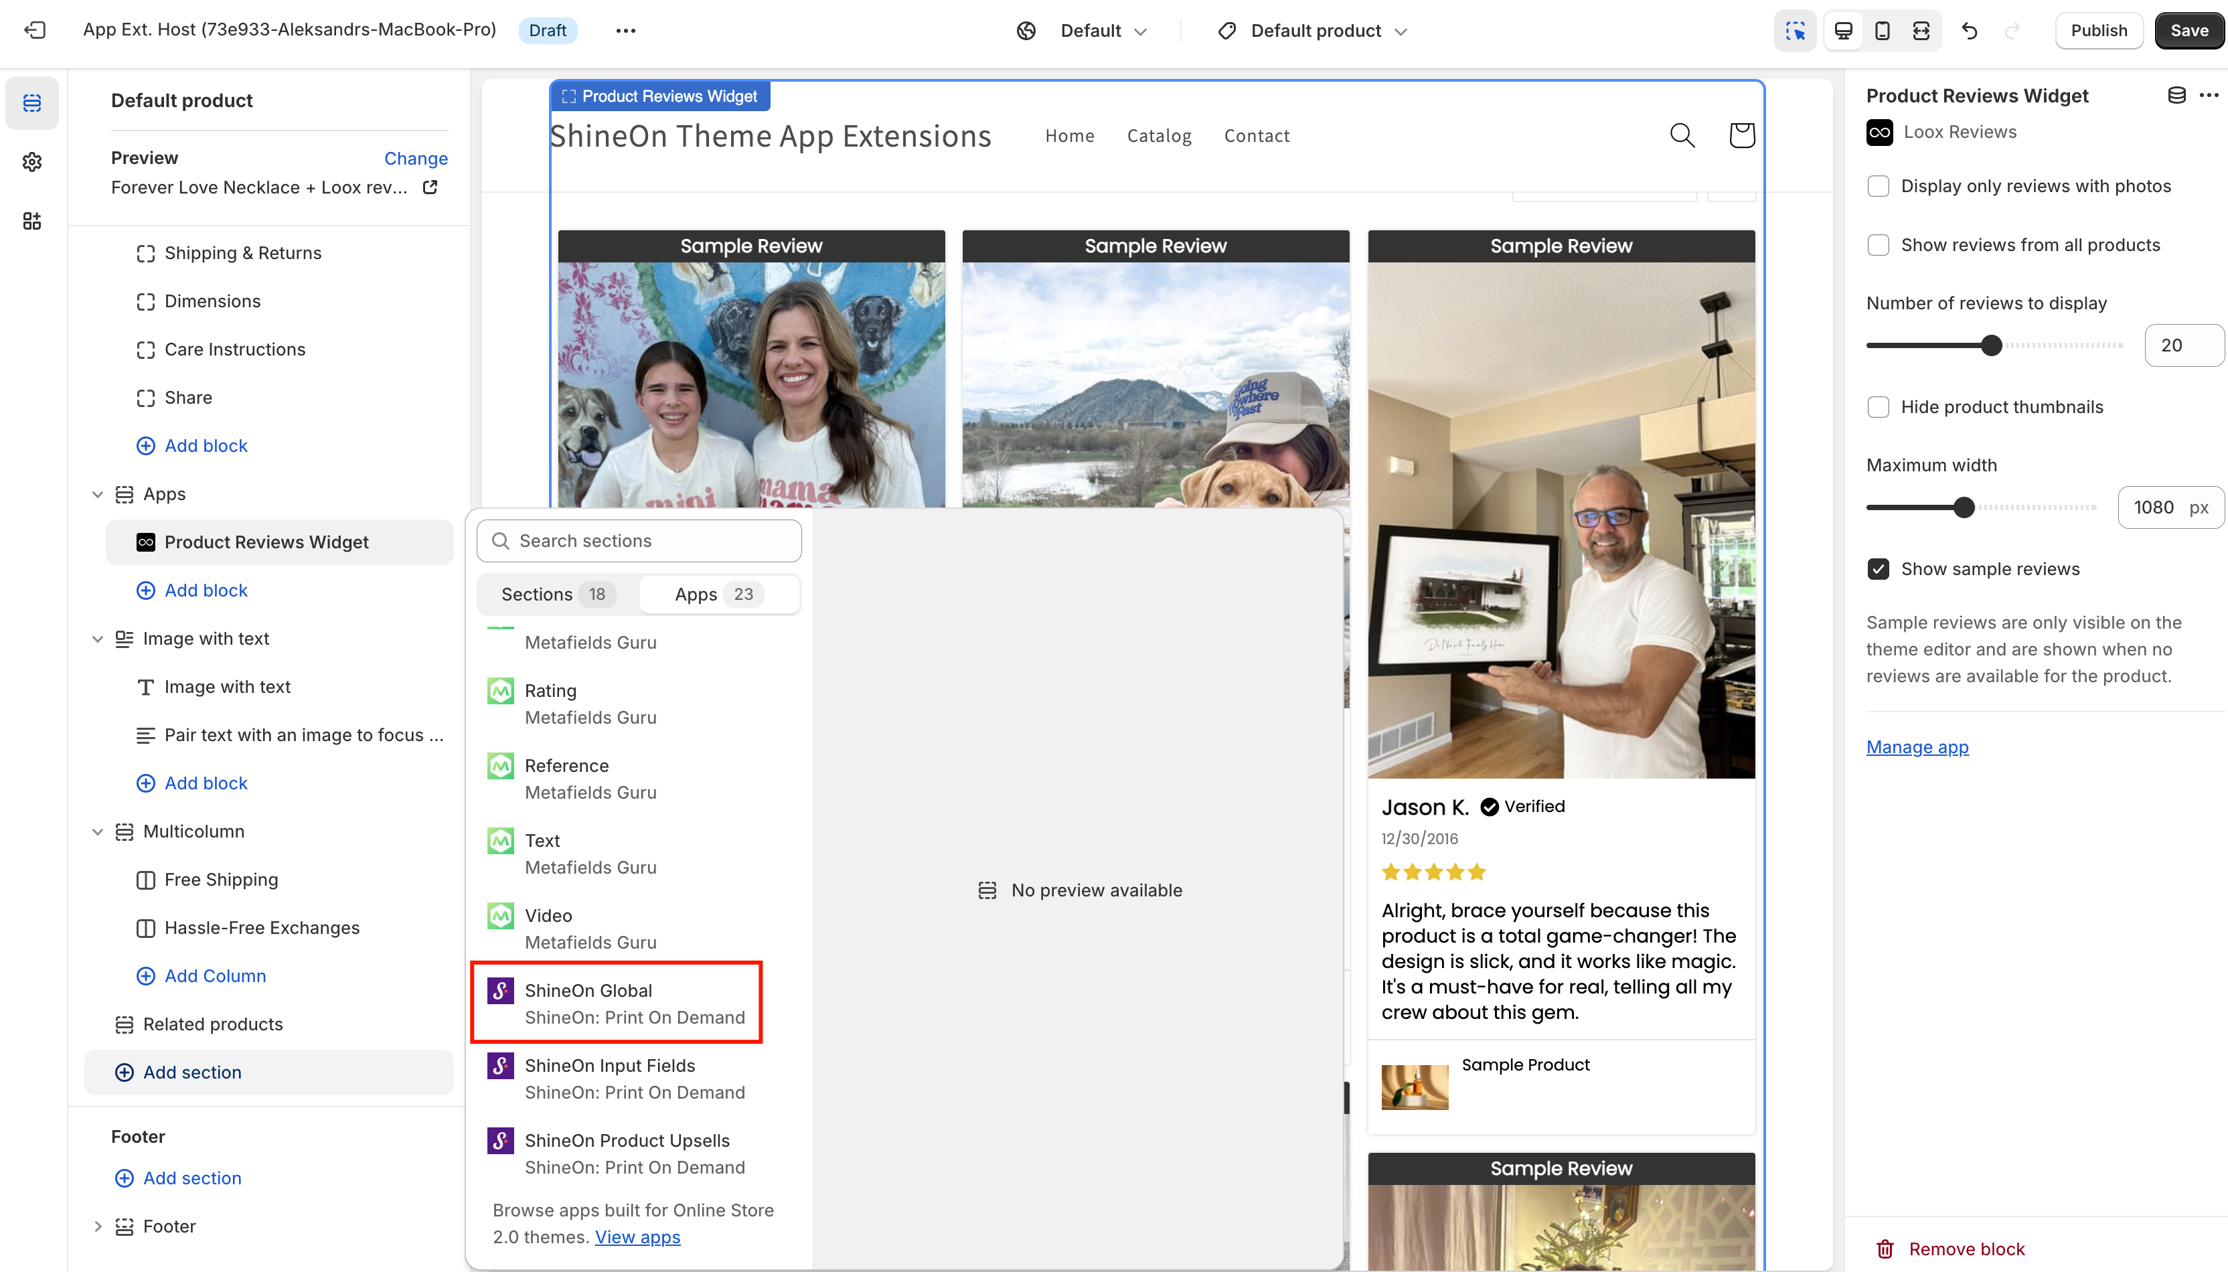Click Add section below Related products
Screen dimensions: 2228x1272
tap(268, 1072)
